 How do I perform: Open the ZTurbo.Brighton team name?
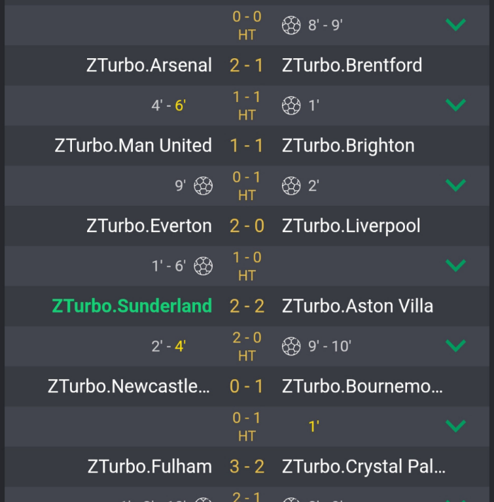348,146
